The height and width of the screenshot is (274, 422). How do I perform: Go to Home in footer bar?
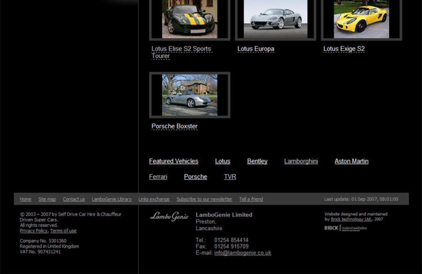(x=26, y=199)
